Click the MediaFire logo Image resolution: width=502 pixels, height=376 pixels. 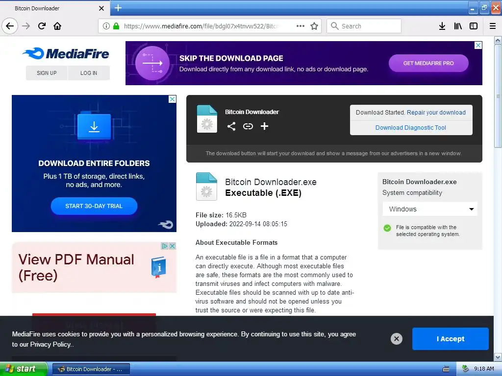pos(66,53)
